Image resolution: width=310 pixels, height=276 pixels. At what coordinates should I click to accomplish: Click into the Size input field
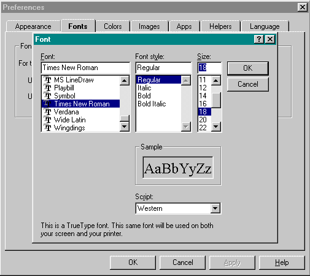209,68
